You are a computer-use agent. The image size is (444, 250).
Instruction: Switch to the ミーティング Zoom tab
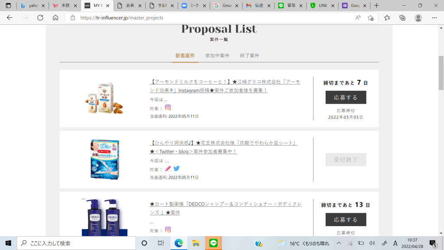coord(194,5)
